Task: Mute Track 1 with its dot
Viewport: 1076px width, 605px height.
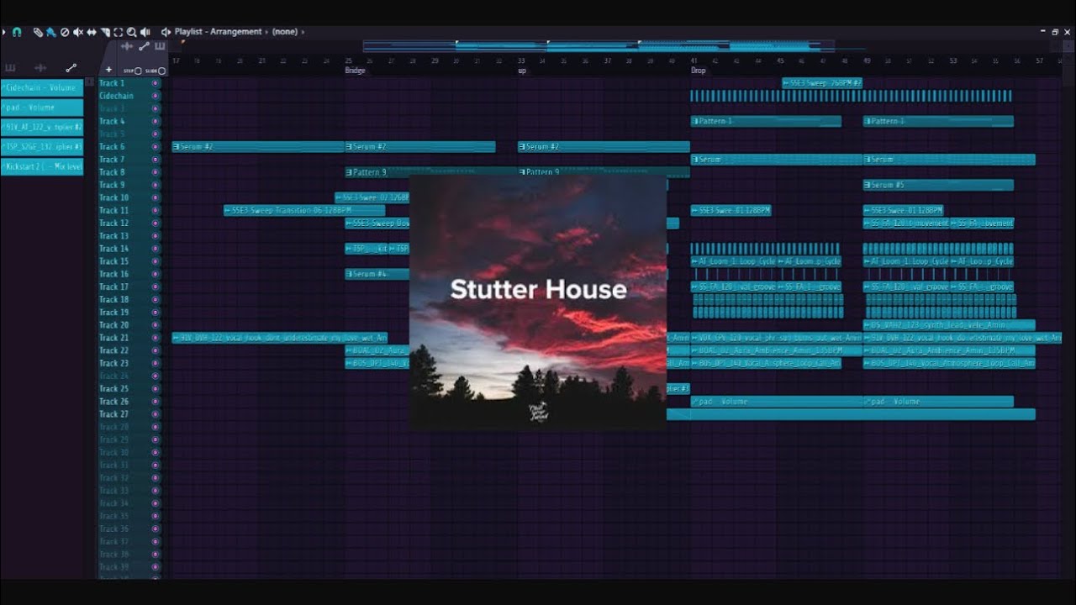Action: (155, 83)
